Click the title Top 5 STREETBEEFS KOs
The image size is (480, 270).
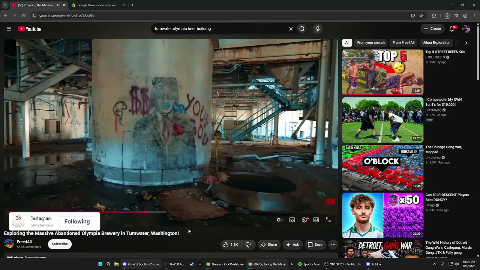[445, 52]
